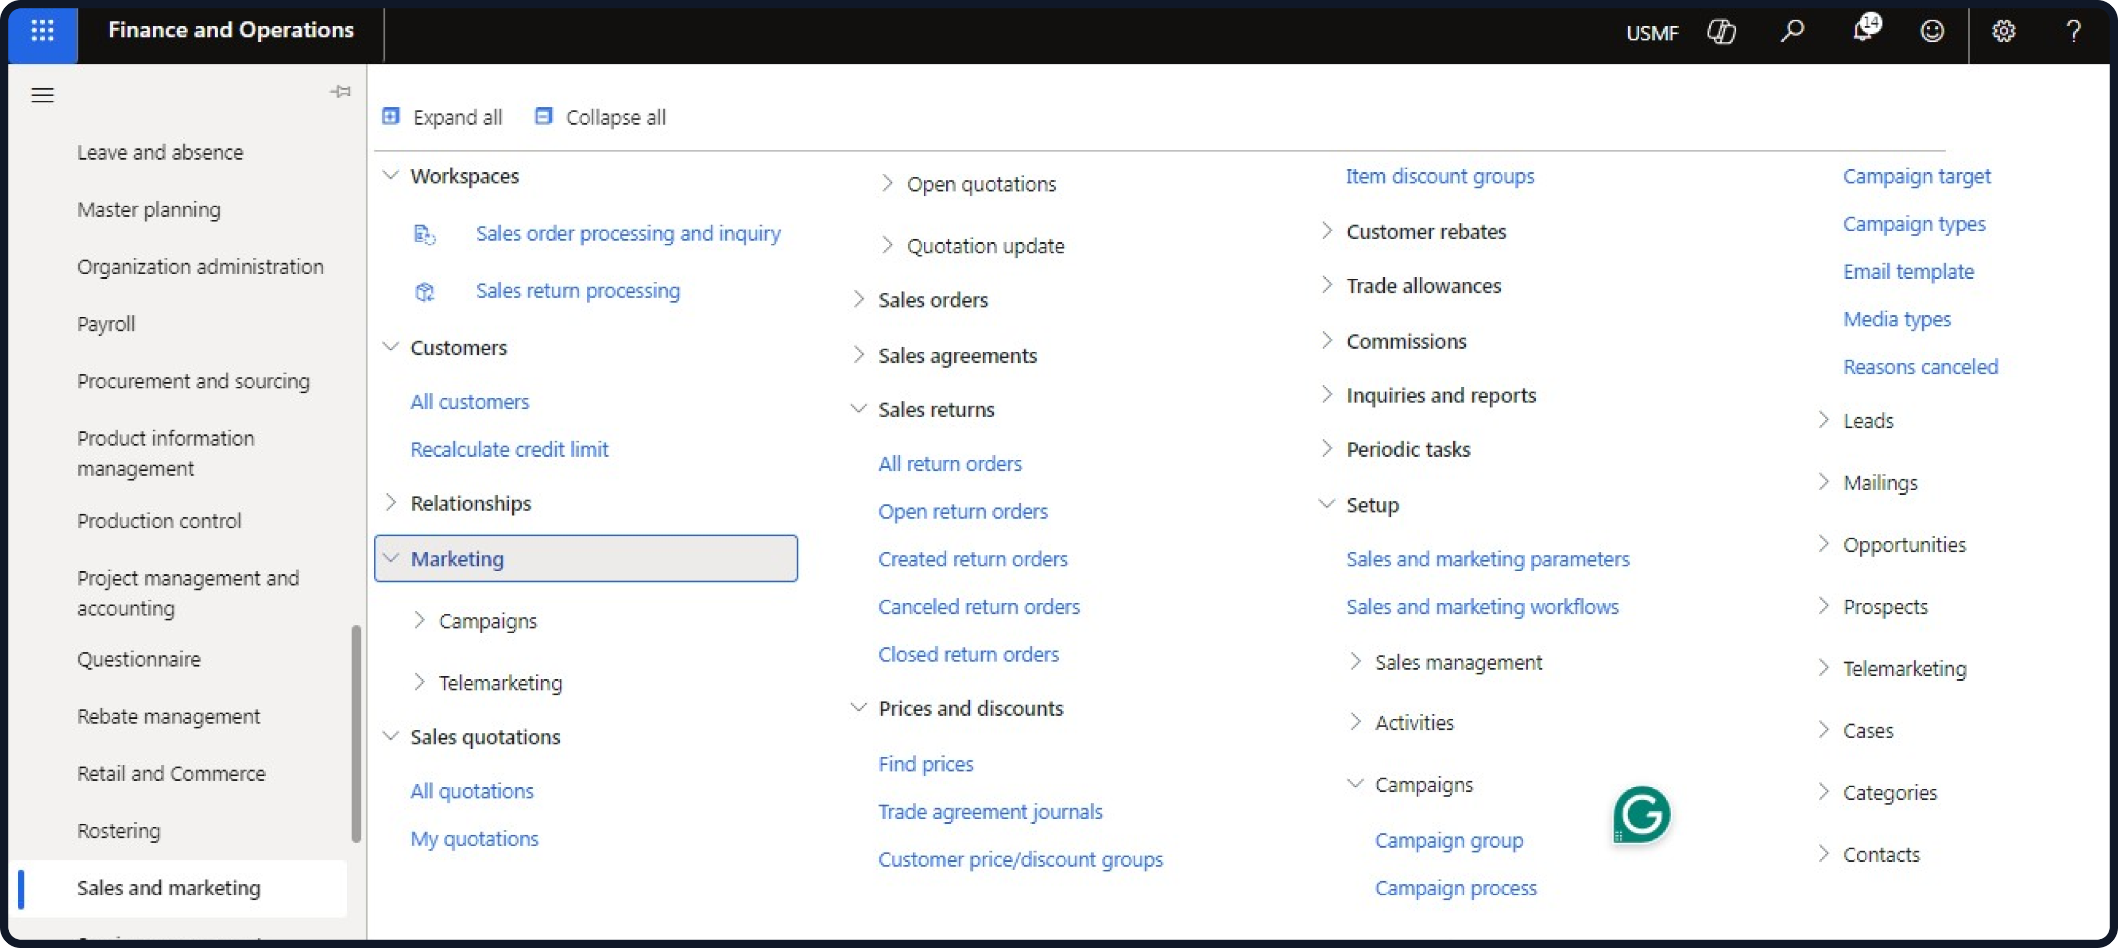The width and height of the screenshot is (2118, 948).
Task: Collapse the Workspaces section
Action: tap(391, 175)
